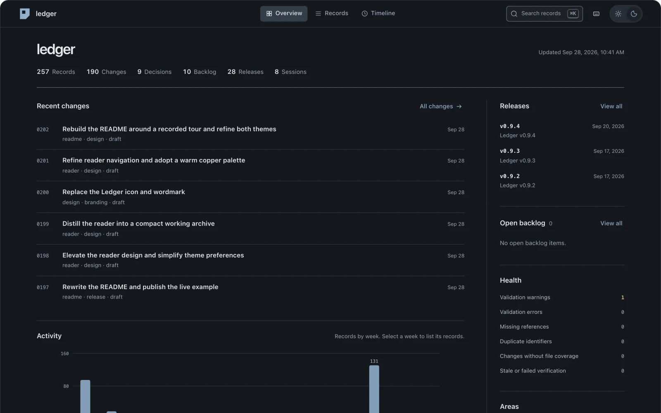Click Stale or failed verification row

pos(562,370)
